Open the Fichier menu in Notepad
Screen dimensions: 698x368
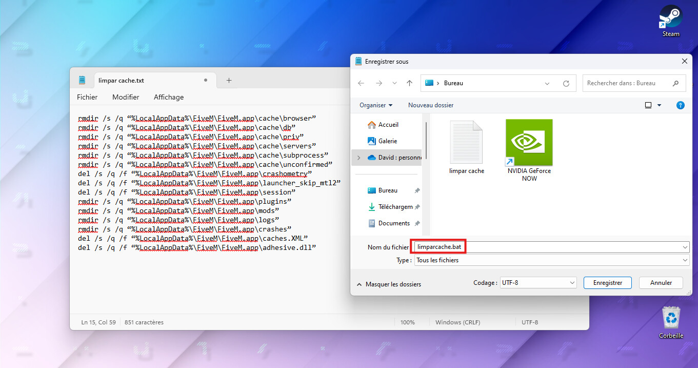tap(87, 97)
